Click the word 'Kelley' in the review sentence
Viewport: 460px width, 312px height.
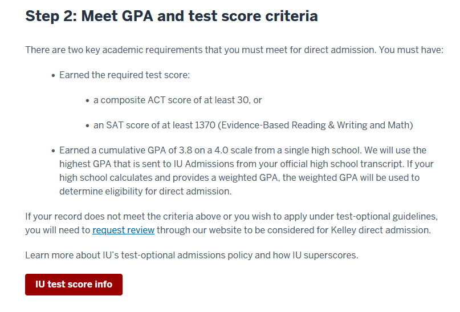point(343,230)
